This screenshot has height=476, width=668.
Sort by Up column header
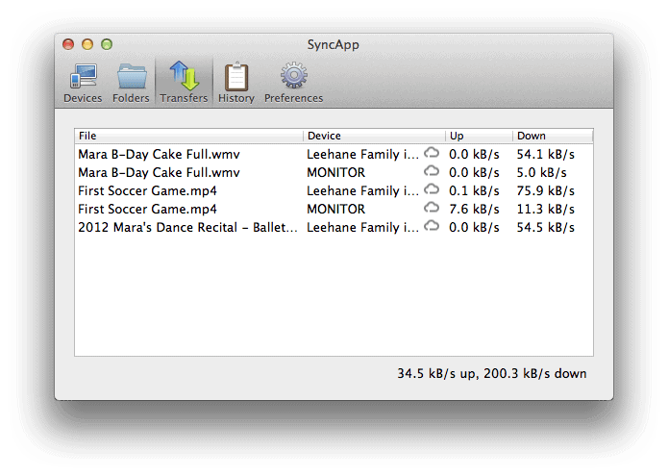[478, 136]
